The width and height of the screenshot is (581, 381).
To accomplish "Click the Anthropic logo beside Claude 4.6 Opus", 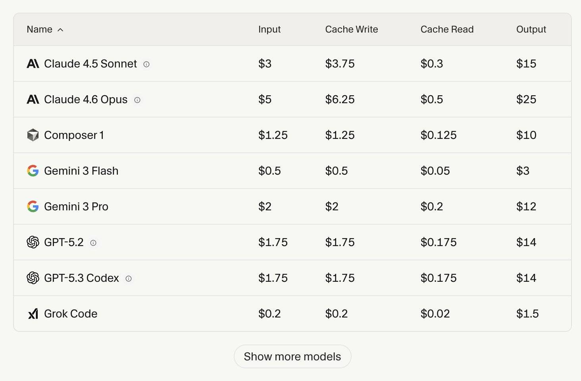I will coord(33,100).
